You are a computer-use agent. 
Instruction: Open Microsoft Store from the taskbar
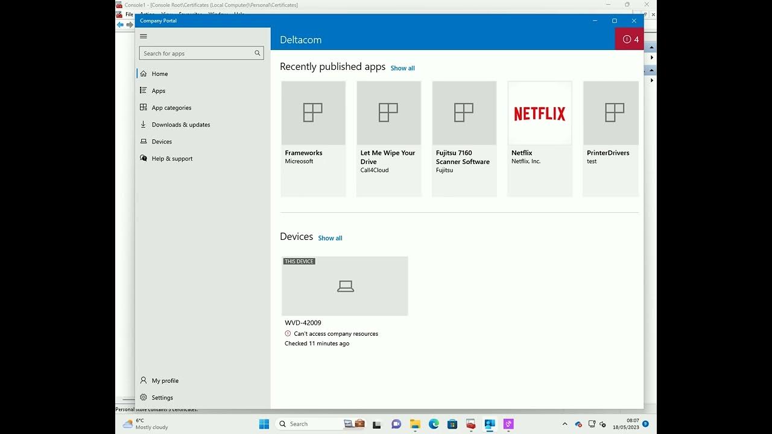[452, 424]
